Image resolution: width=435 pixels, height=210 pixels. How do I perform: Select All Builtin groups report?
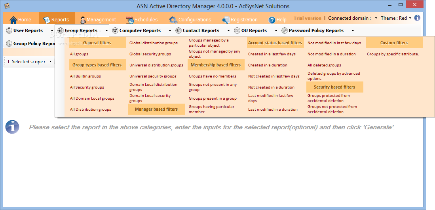[85, 76]
